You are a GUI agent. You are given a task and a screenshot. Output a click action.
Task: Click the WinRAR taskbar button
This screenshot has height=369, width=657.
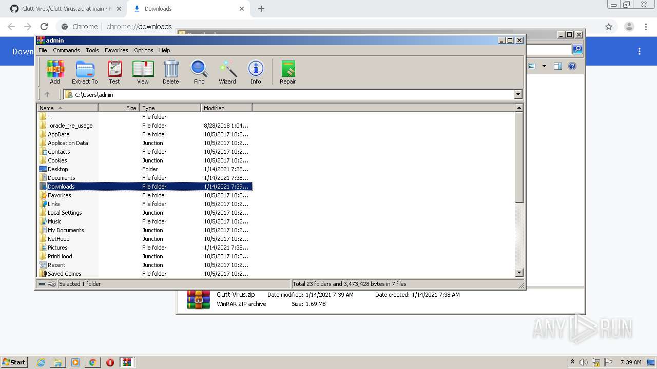(127, 362)
